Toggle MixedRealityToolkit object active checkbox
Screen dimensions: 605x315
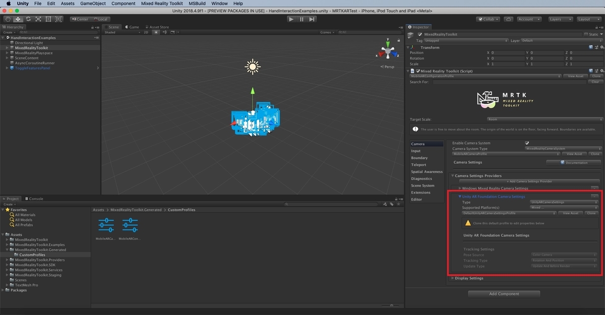click(x=420, y=34)
